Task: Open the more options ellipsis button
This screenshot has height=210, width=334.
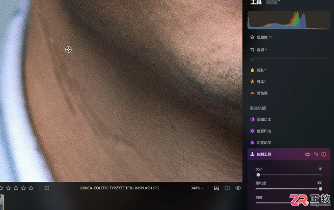Action: pos(47,188)
